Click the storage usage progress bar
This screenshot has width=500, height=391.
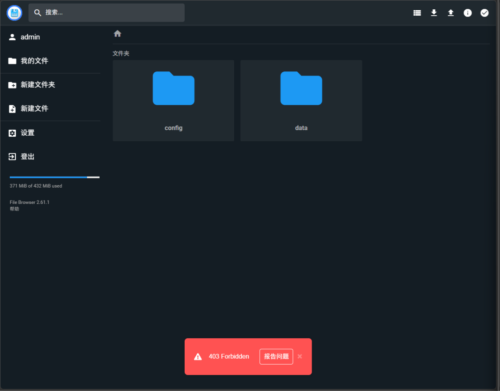(54, 177)
